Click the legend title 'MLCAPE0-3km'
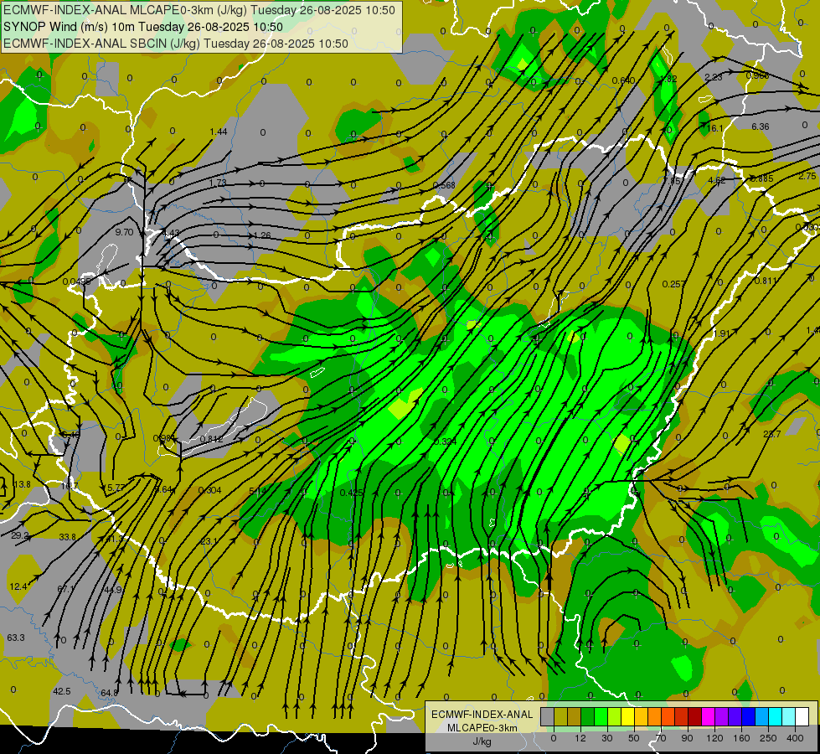The width and height of the screenshot is (820, 754). [482, 728]
